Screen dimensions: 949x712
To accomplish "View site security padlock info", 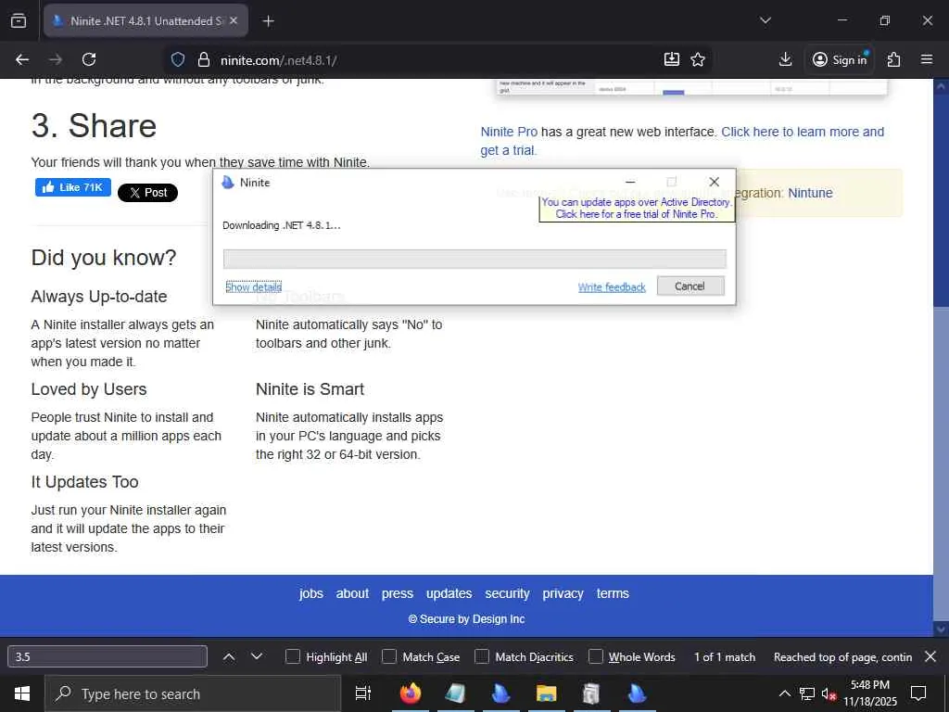I will pos(204,59).
